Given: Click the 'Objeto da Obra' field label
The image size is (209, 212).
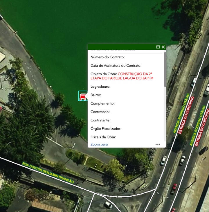Looking at the screenshot, I should [104, 74].
